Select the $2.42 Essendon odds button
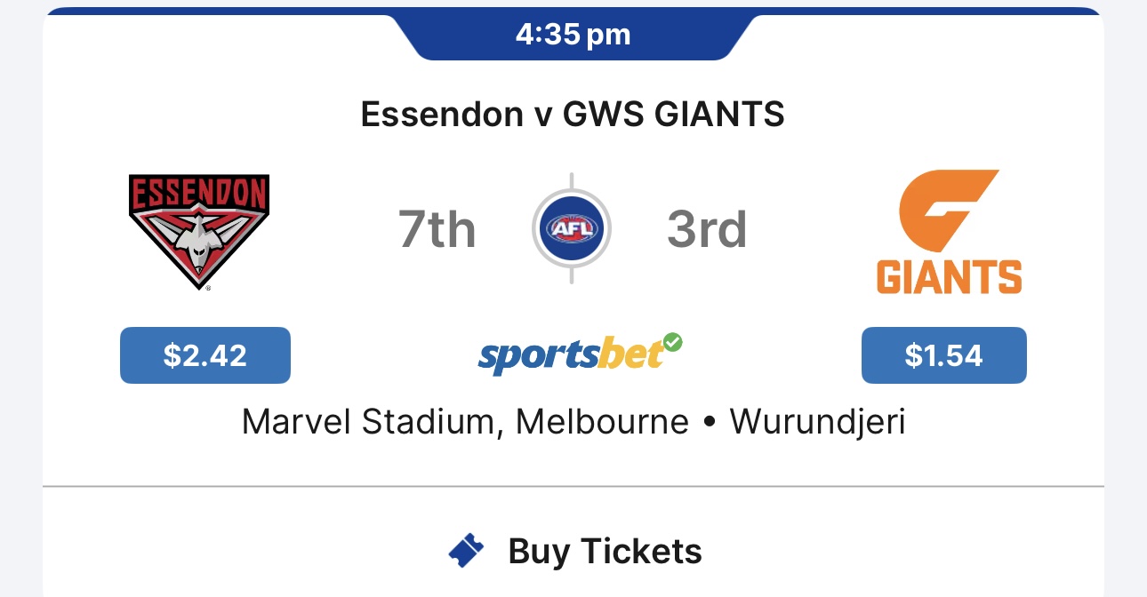 205,355
